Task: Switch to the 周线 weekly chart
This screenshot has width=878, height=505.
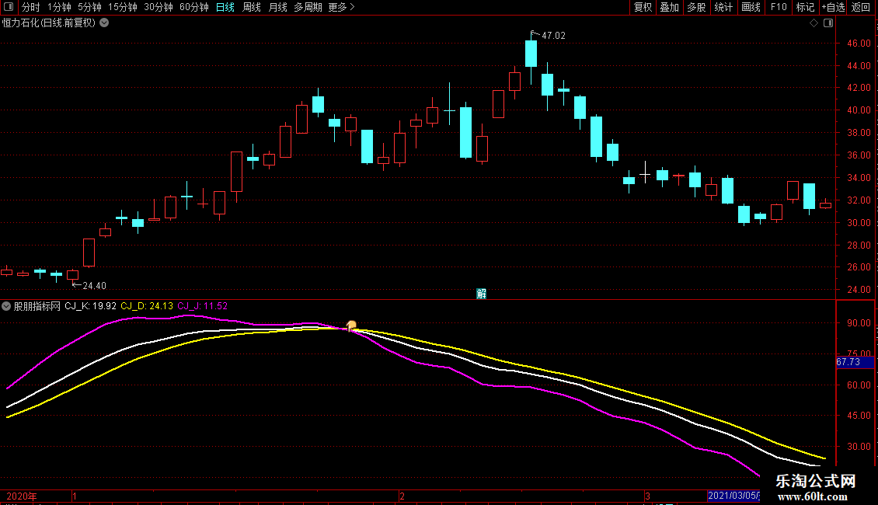Action: [x=252, y=7]
